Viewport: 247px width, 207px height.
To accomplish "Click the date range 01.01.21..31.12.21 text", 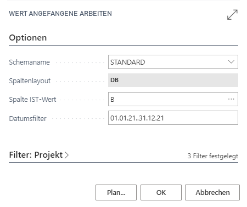I will point(137,118).
